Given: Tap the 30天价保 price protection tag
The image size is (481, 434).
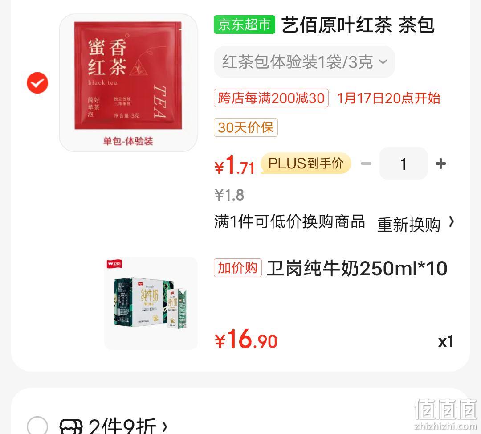Looking at the screenshot, I should tap(246, 127).
